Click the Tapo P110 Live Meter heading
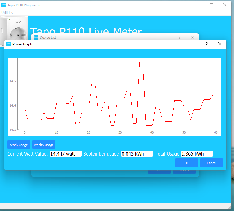Image resolution: width=234 pixels, height=211 pixels. (86, 30)
